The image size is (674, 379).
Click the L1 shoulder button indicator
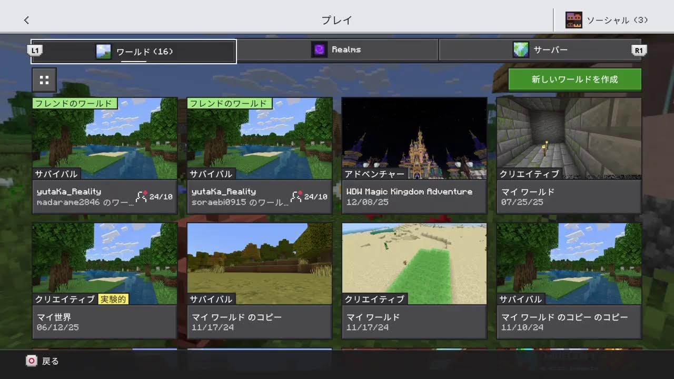[x=35, y=51]
